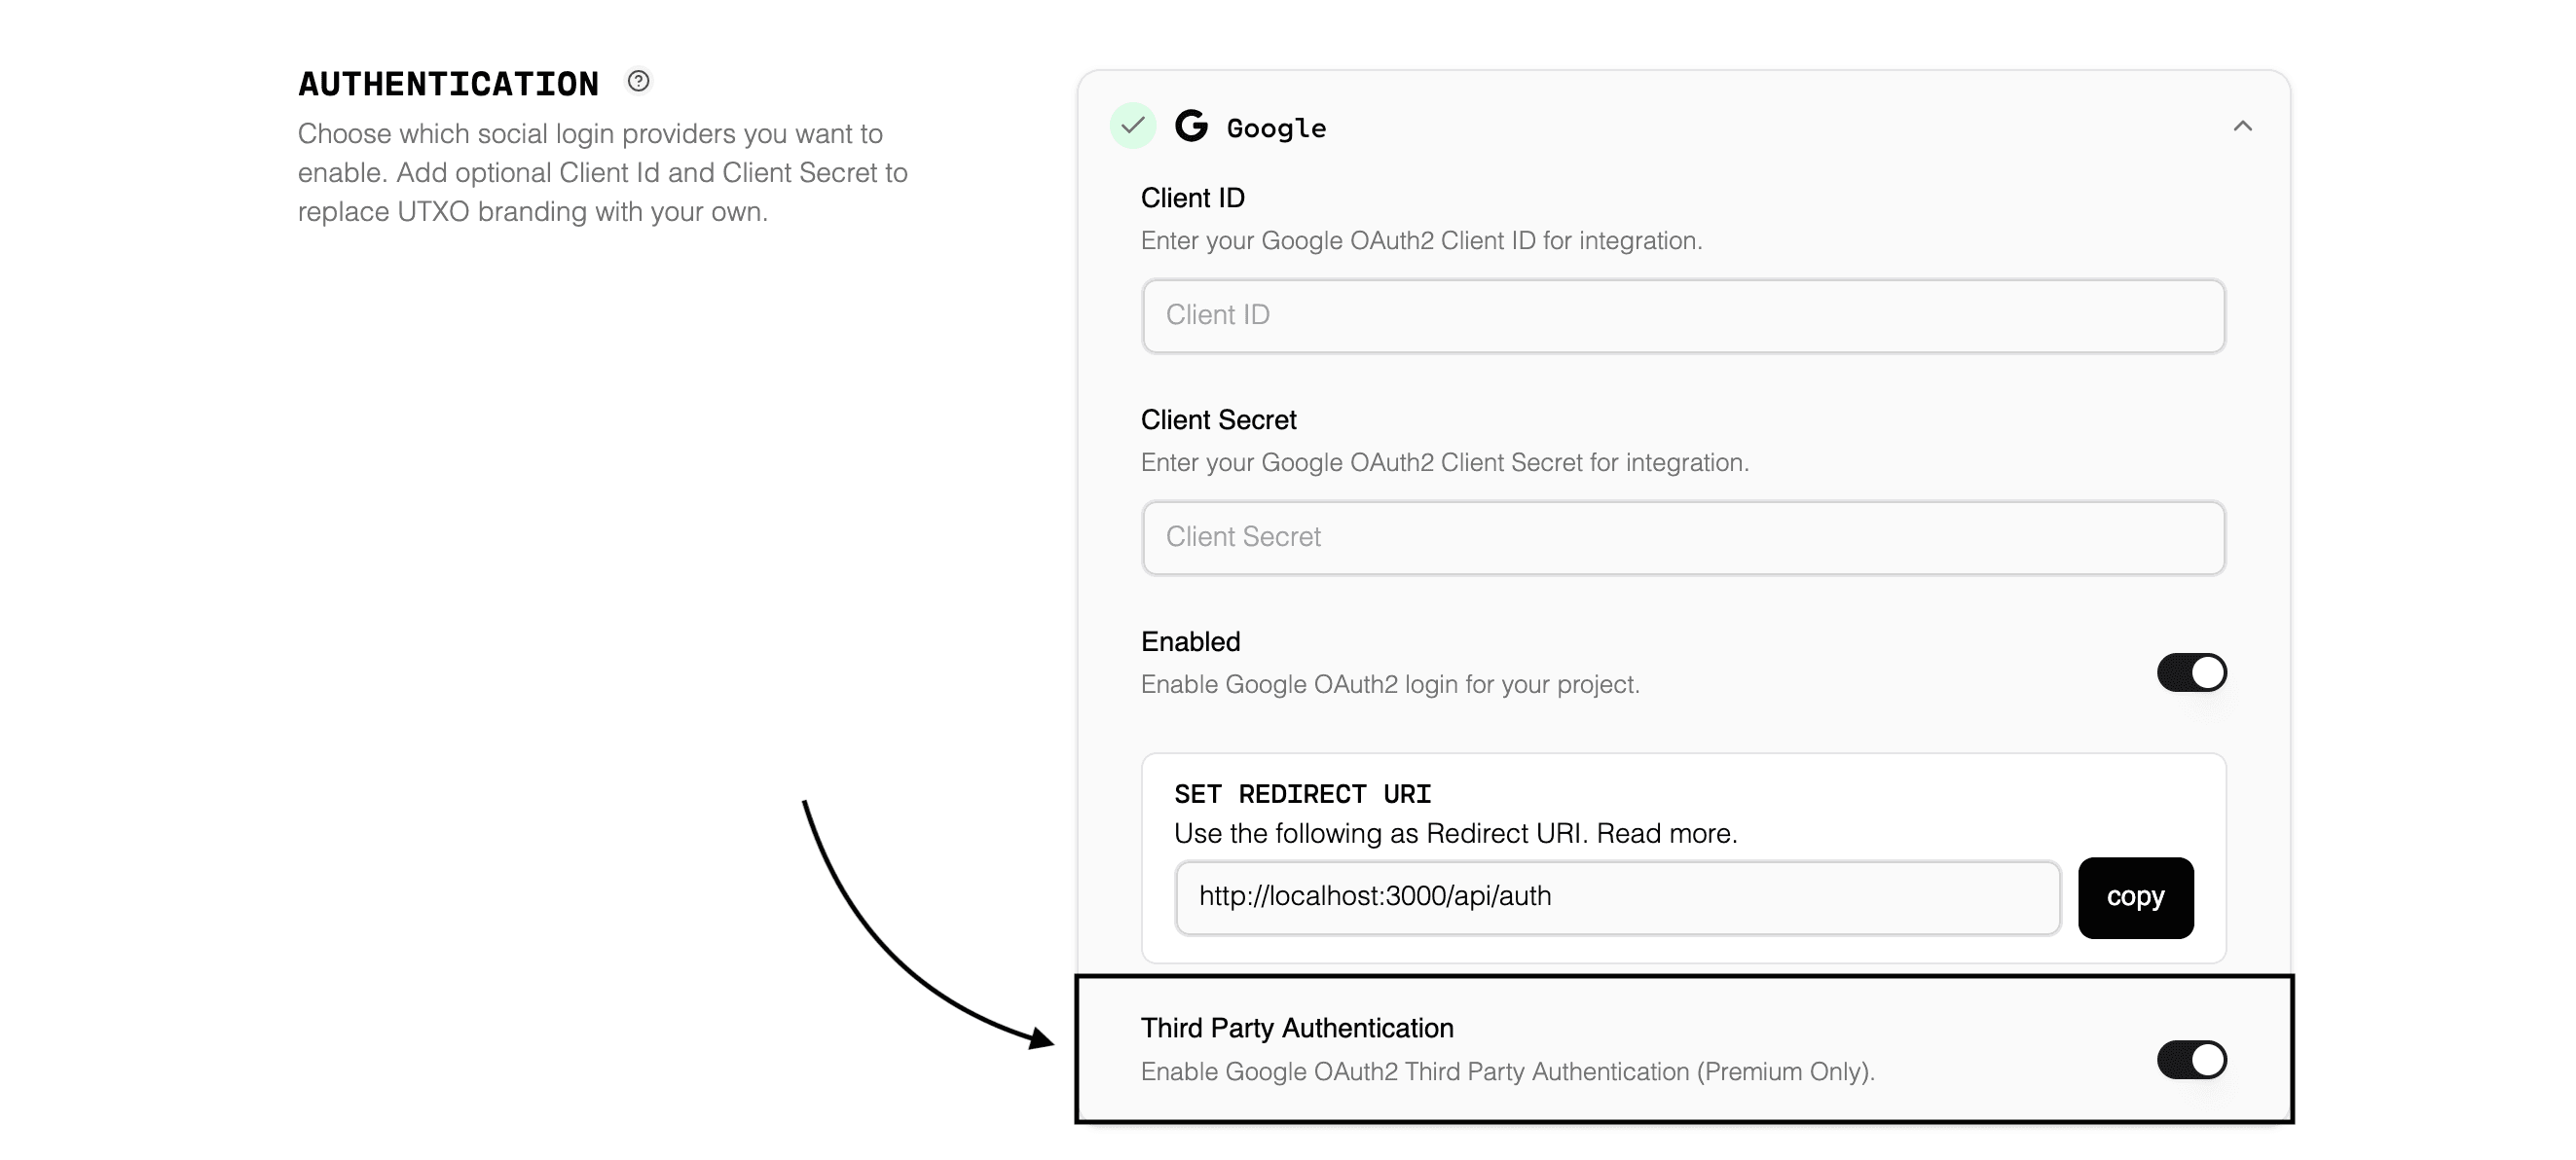
Task: Click the Google label text
Action: pyautogui.click(x=1275, y=127)
